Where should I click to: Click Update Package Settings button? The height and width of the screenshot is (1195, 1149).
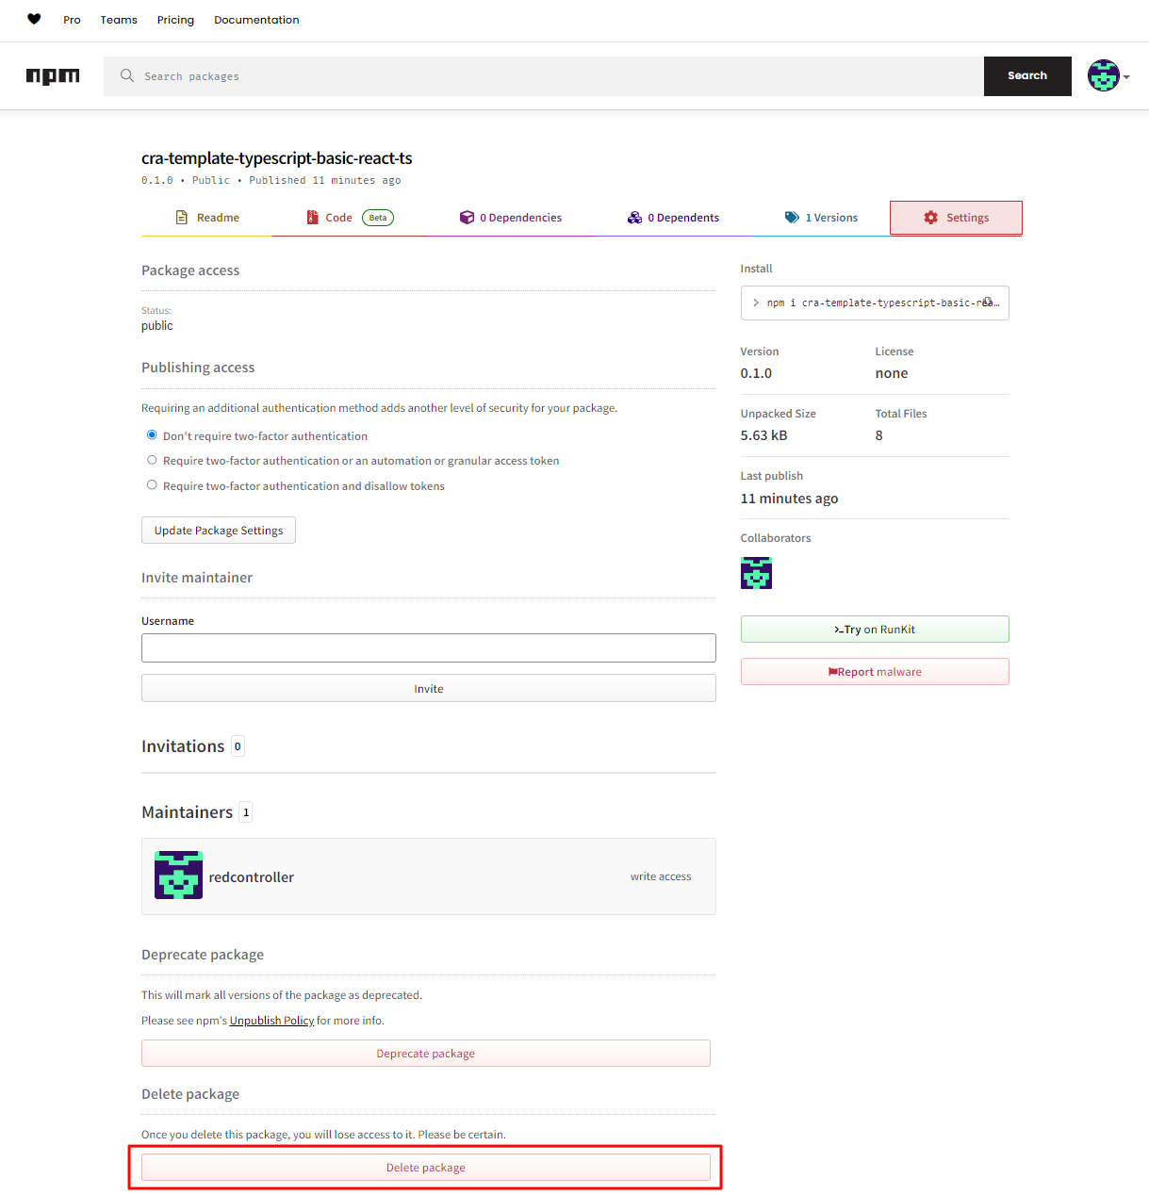click(x=219, y=531)
